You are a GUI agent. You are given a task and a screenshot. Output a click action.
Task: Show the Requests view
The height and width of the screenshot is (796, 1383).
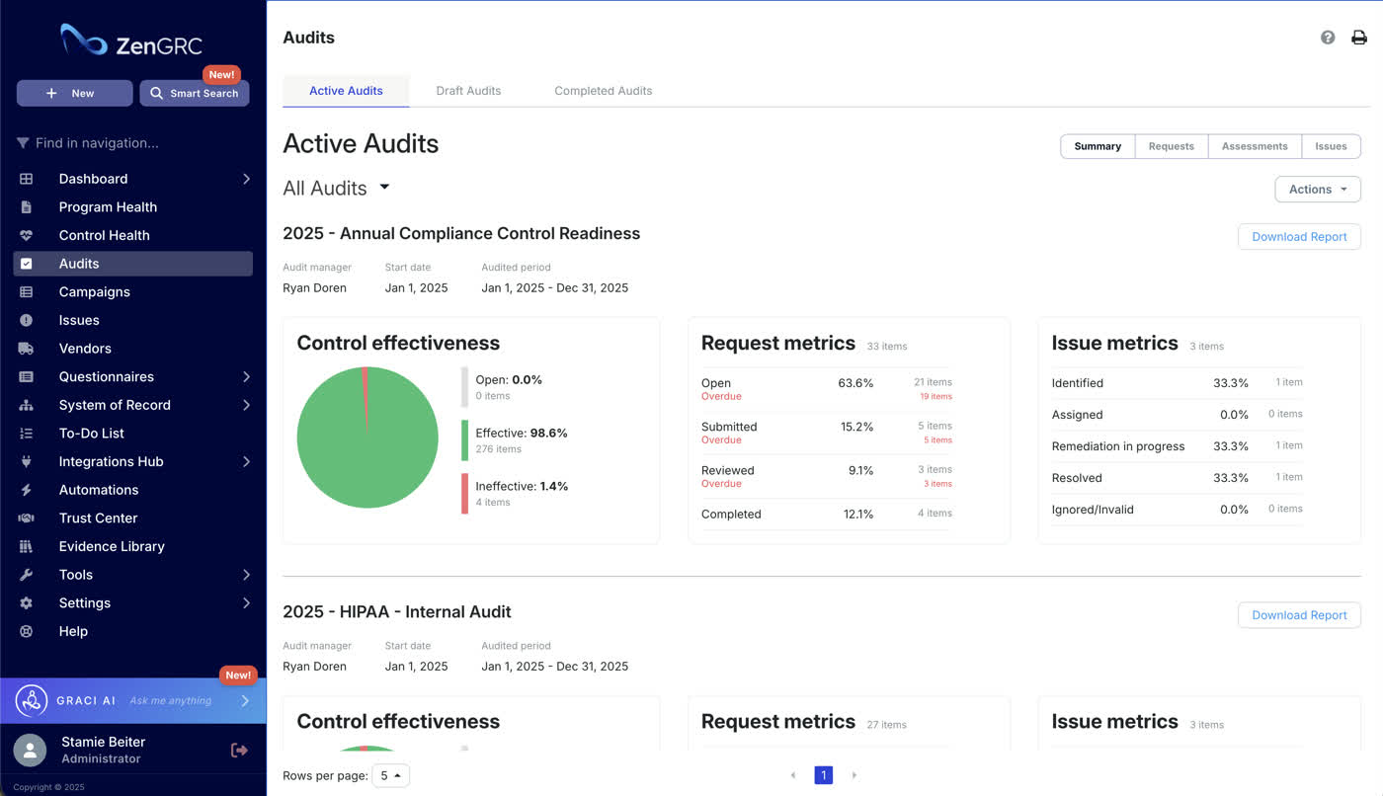[x=1172, y=146]
